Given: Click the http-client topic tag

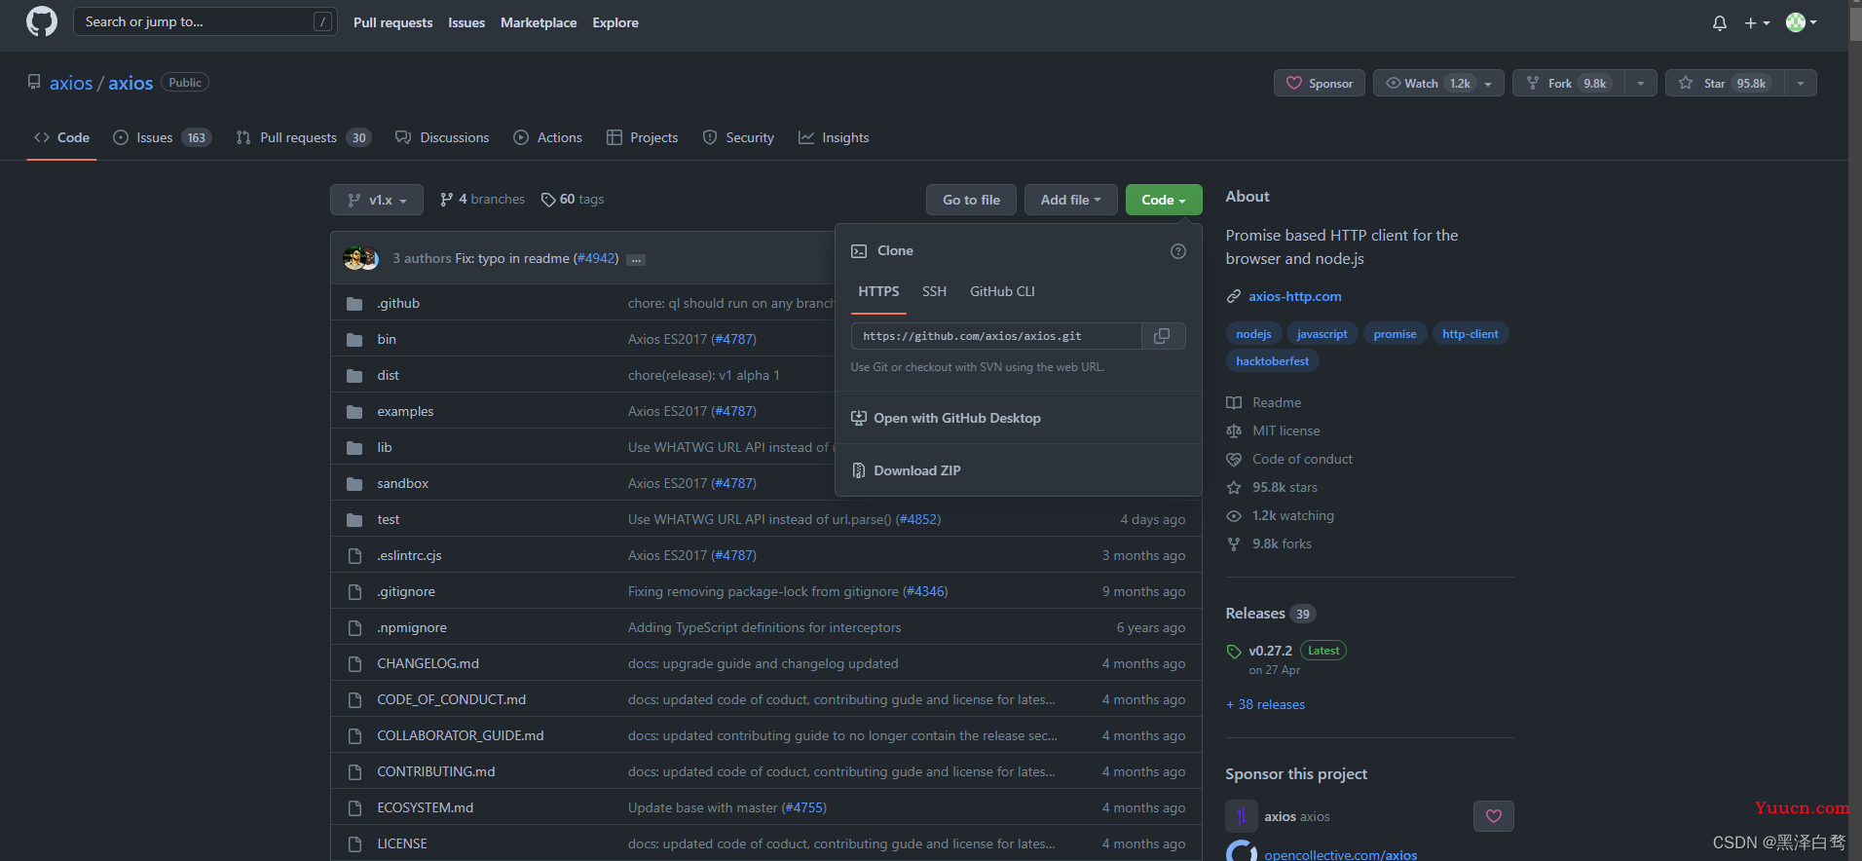Looking at the screenshot, I should (x=1470, y=334).
